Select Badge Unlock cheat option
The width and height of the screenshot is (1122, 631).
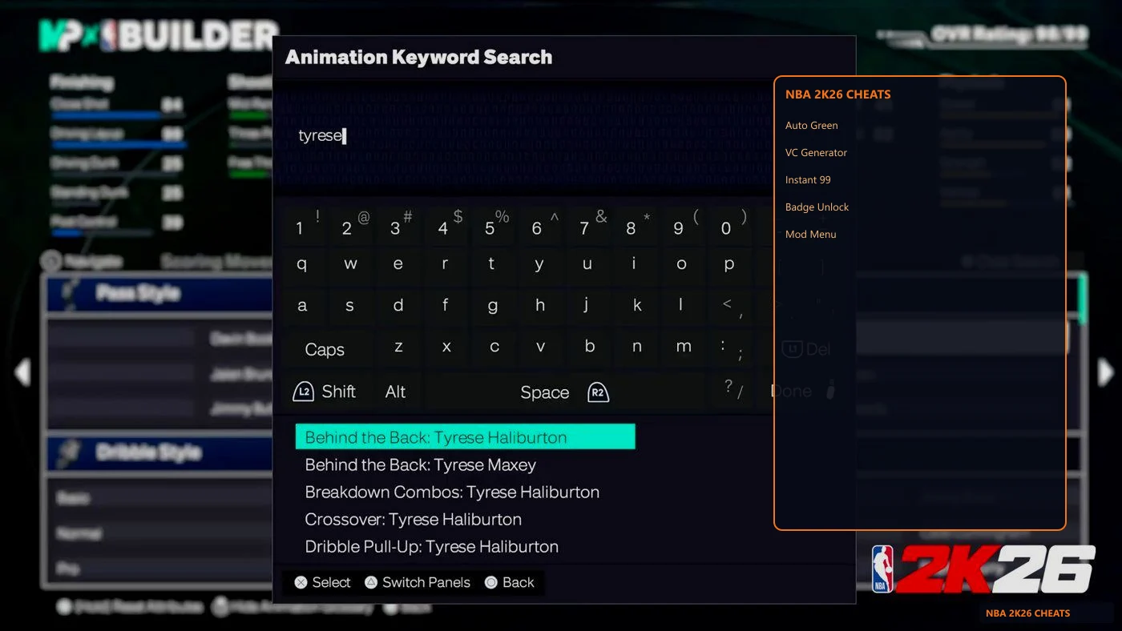(x=817, y=207)
